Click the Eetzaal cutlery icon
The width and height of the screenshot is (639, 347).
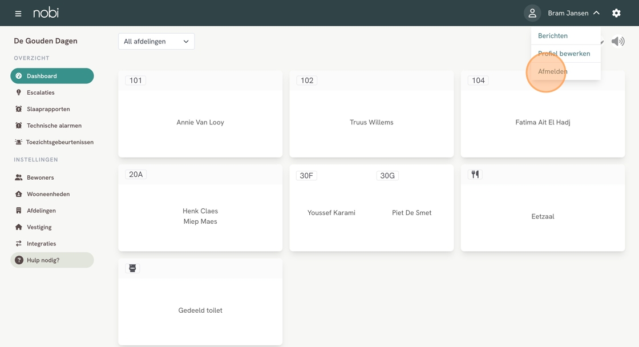click(x=475, y=175)
